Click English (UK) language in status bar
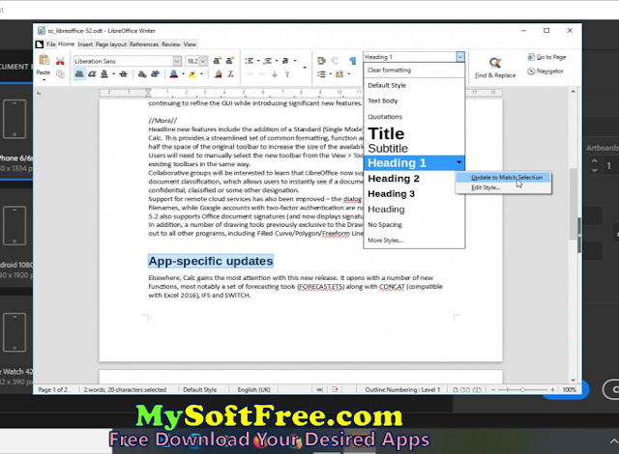Viewport: 619px width, 454px height. click(253, 389)
